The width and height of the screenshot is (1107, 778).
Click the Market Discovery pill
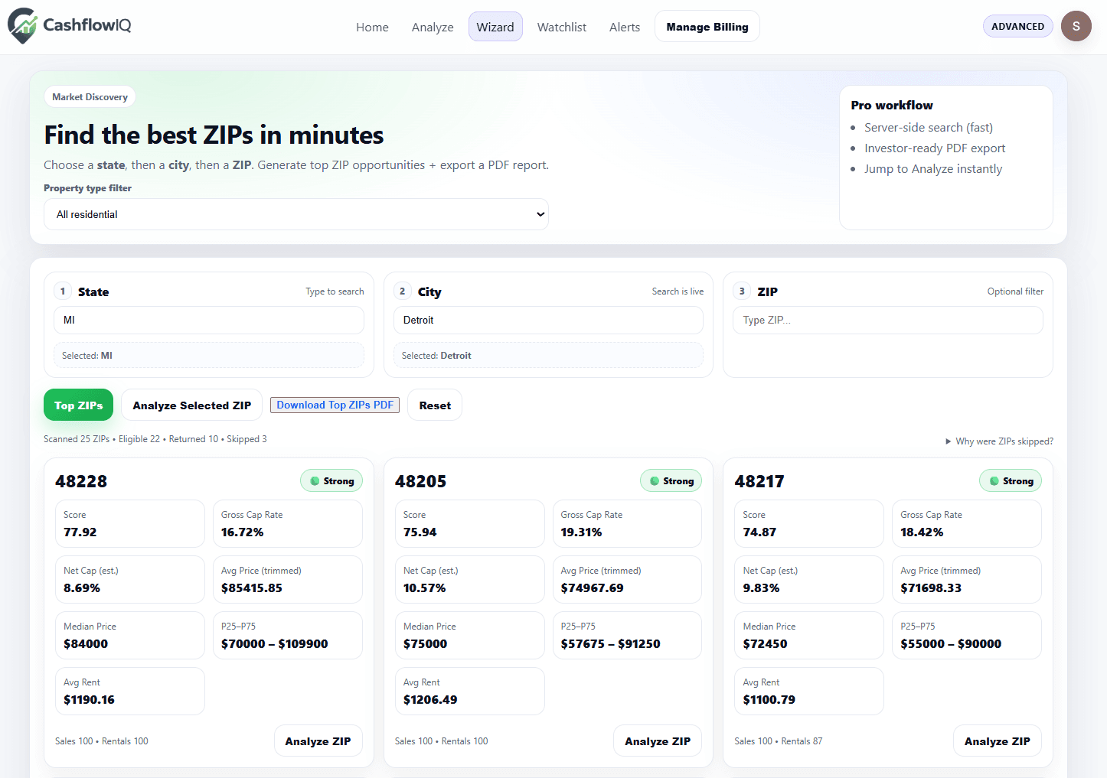[x=90, y=96]
